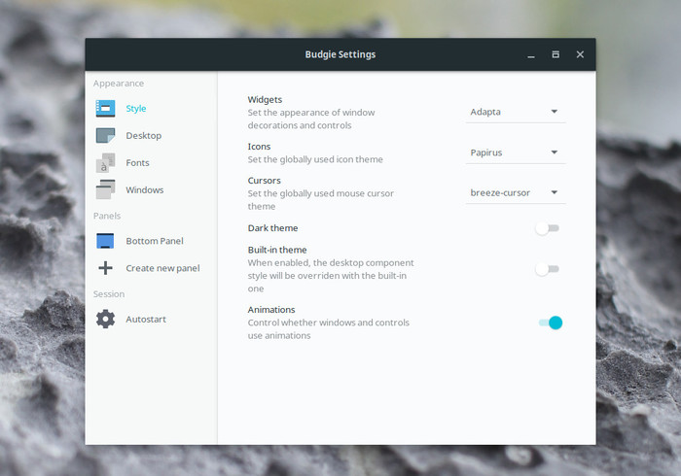Click the Budgie Settings title text

[x=340, y=54]
